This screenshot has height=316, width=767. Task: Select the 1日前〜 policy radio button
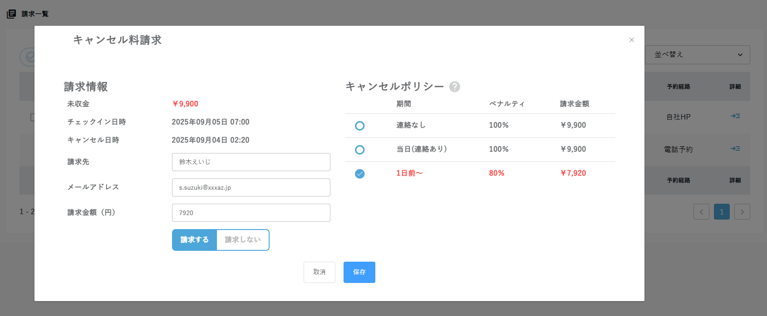click(359, 174)
